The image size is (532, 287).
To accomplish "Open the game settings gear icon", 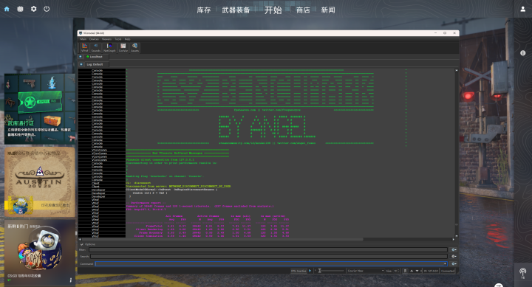I will 33,9.
